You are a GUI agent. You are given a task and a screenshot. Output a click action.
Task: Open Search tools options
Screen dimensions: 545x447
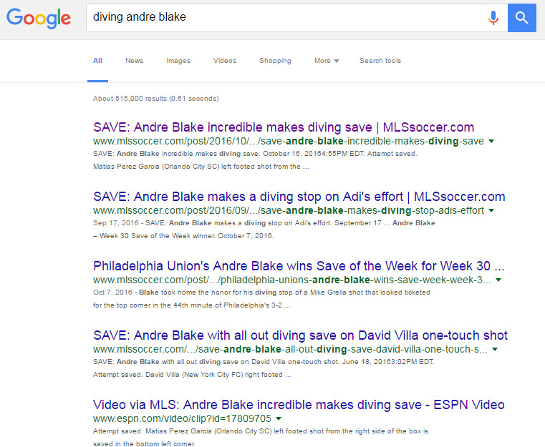pyautogui.click(x=380, y=60)
